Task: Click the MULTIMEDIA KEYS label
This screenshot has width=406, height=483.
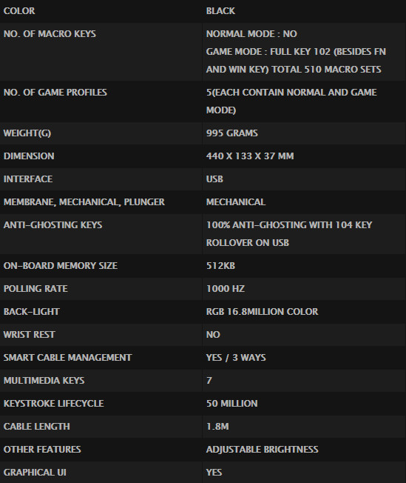Action: (44, 381)
